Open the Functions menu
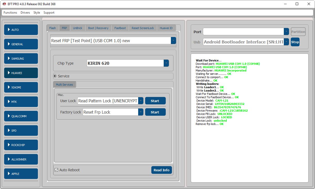Image resolution: width=315 pixels, height=189 pixels. (x=10, y=13)
